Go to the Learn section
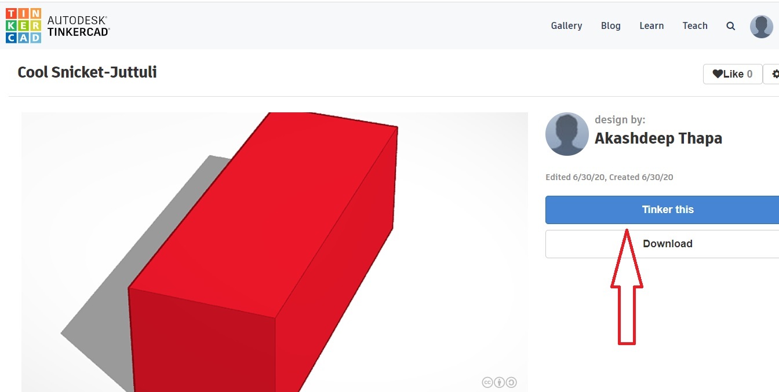This screenshot has height=392, width=779. tap(651, 25)
